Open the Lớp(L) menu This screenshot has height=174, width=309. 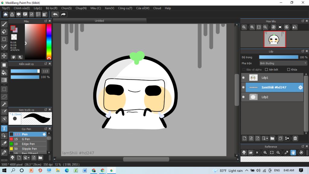click(38, 8)
